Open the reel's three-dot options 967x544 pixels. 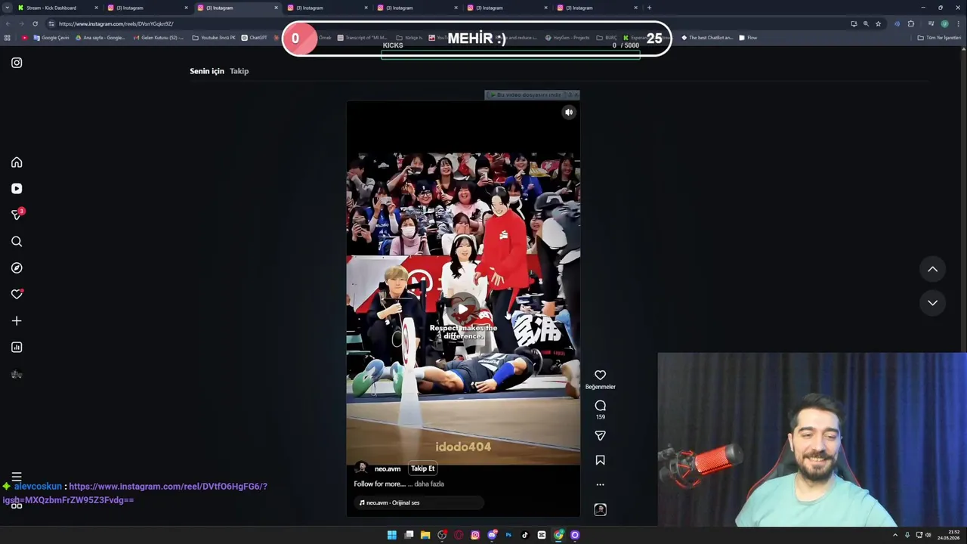tap(600, 485)
